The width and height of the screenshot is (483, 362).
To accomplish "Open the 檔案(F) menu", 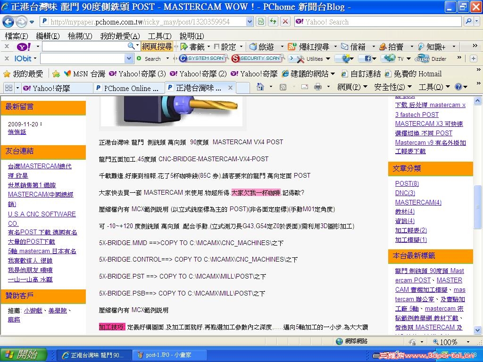I will click(x=17, y=36).
